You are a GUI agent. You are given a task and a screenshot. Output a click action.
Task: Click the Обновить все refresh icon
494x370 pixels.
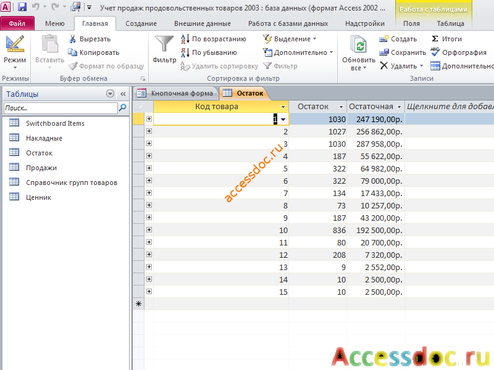(359, 44)
